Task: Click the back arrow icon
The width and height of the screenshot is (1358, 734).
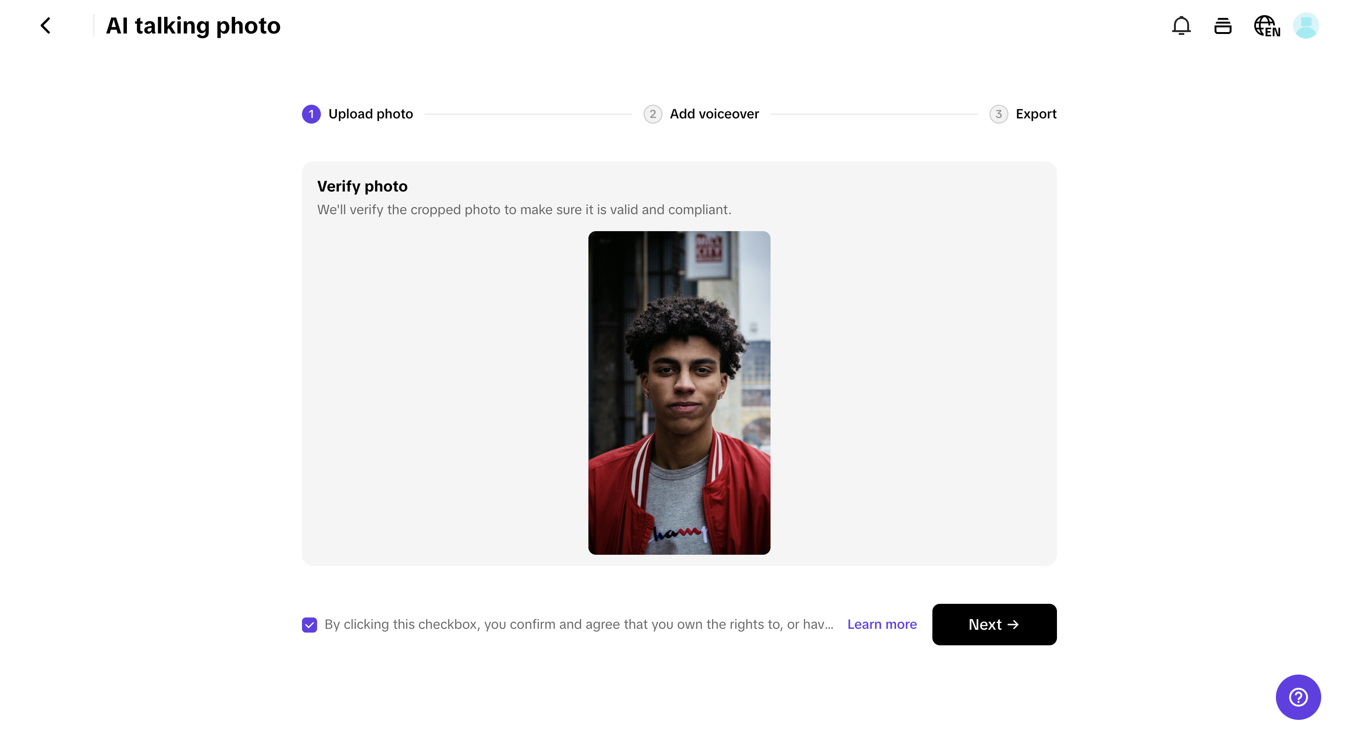Action: 46,25
